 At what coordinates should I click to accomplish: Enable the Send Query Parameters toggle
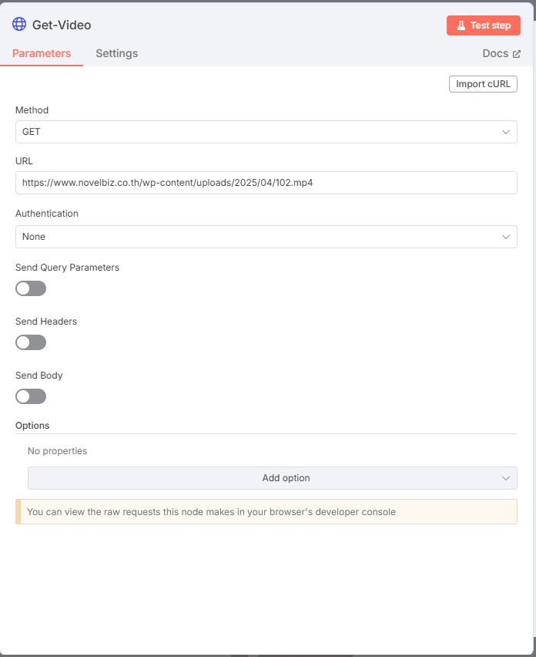tap(31, 288)
